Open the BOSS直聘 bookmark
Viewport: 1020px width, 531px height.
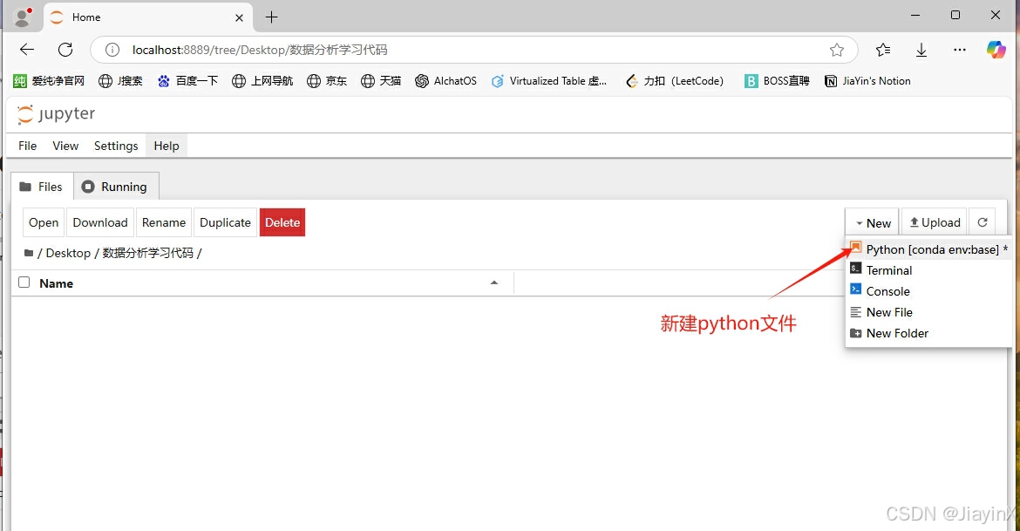tap(777, 81)
